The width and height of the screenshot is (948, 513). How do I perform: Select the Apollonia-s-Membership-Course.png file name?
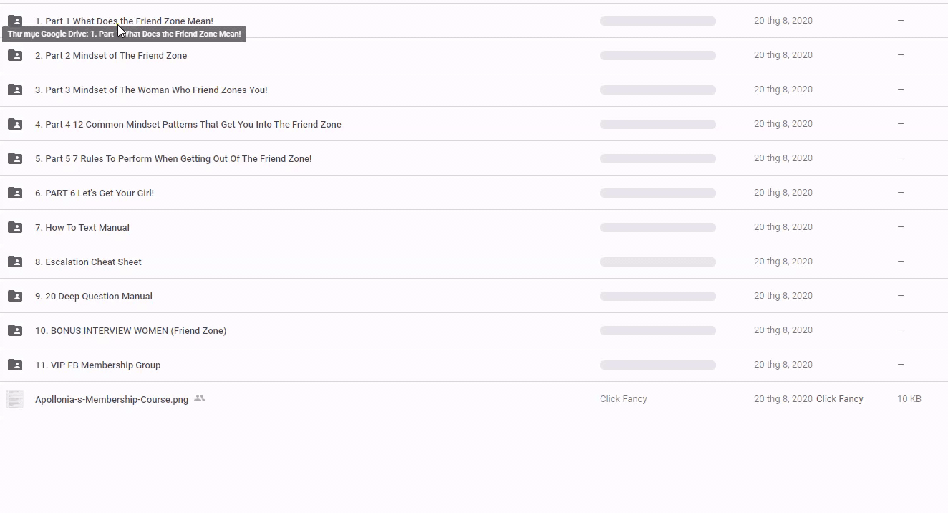coord(112,399)
